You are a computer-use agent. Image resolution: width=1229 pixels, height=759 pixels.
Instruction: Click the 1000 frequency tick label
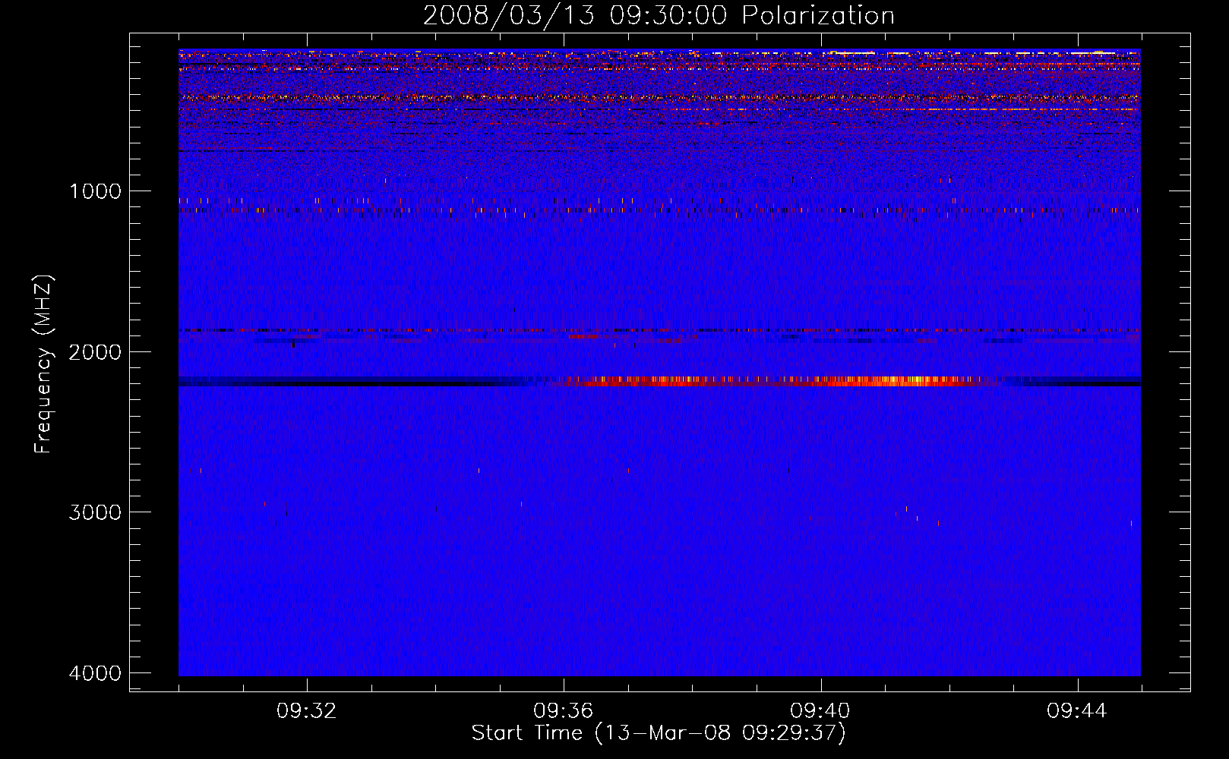click(95, 191)
